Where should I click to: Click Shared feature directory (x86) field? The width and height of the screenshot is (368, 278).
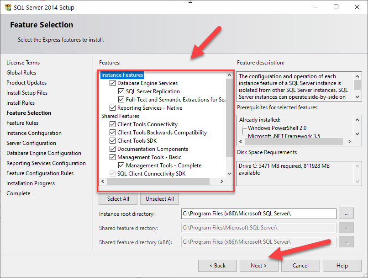tap(258, 242)
